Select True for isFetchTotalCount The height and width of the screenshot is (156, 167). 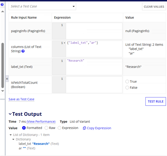point(127,81)
